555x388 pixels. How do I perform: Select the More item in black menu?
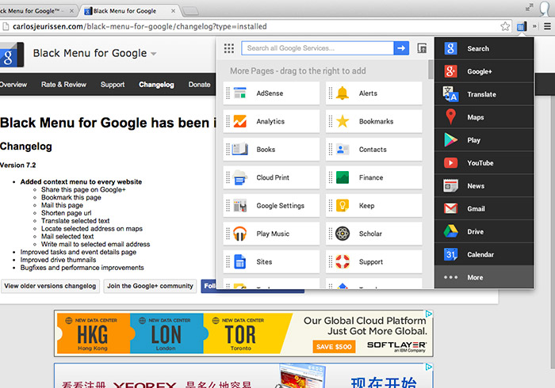click(484, 277)
